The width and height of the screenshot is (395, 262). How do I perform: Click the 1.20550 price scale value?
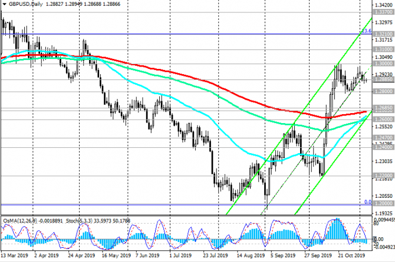384,196
